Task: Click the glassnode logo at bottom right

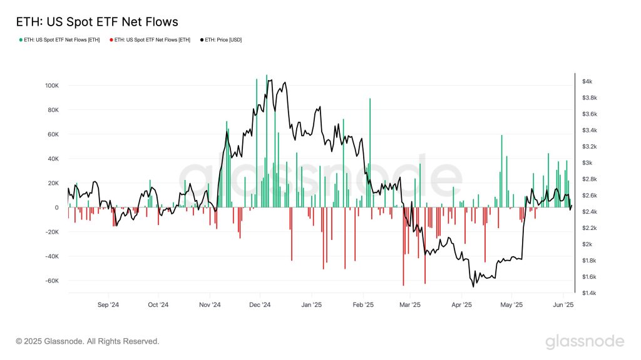Action: (585, 342)
